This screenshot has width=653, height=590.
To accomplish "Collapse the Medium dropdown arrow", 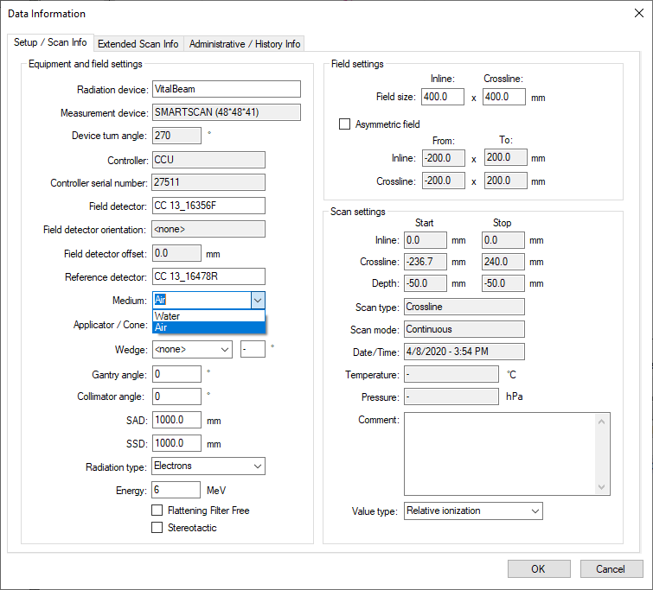I will (x=258, y=300).
